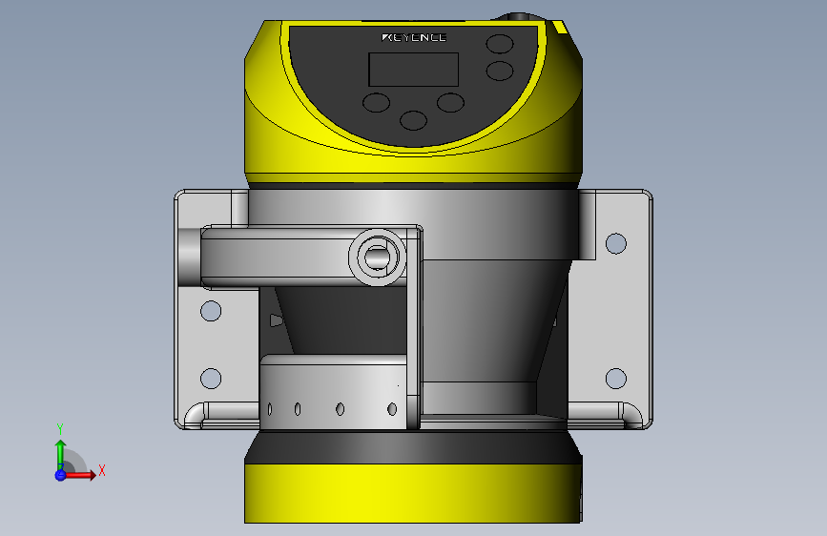The height and width of the screenshot is (536, 827).
Task: Click the blue Z axis origin ball
Action: click(x=60, y=475)
